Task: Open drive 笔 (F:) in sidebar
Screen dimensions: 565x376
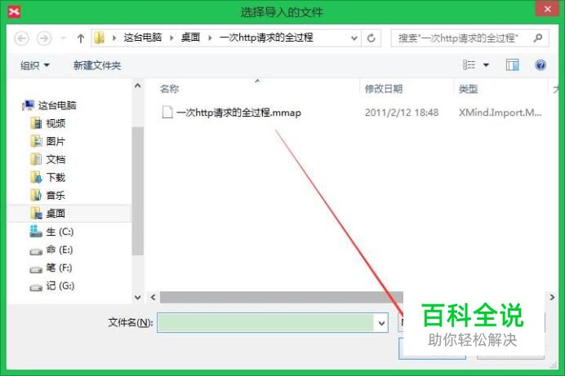Action: pyautogui.click(x=51, y=268)
